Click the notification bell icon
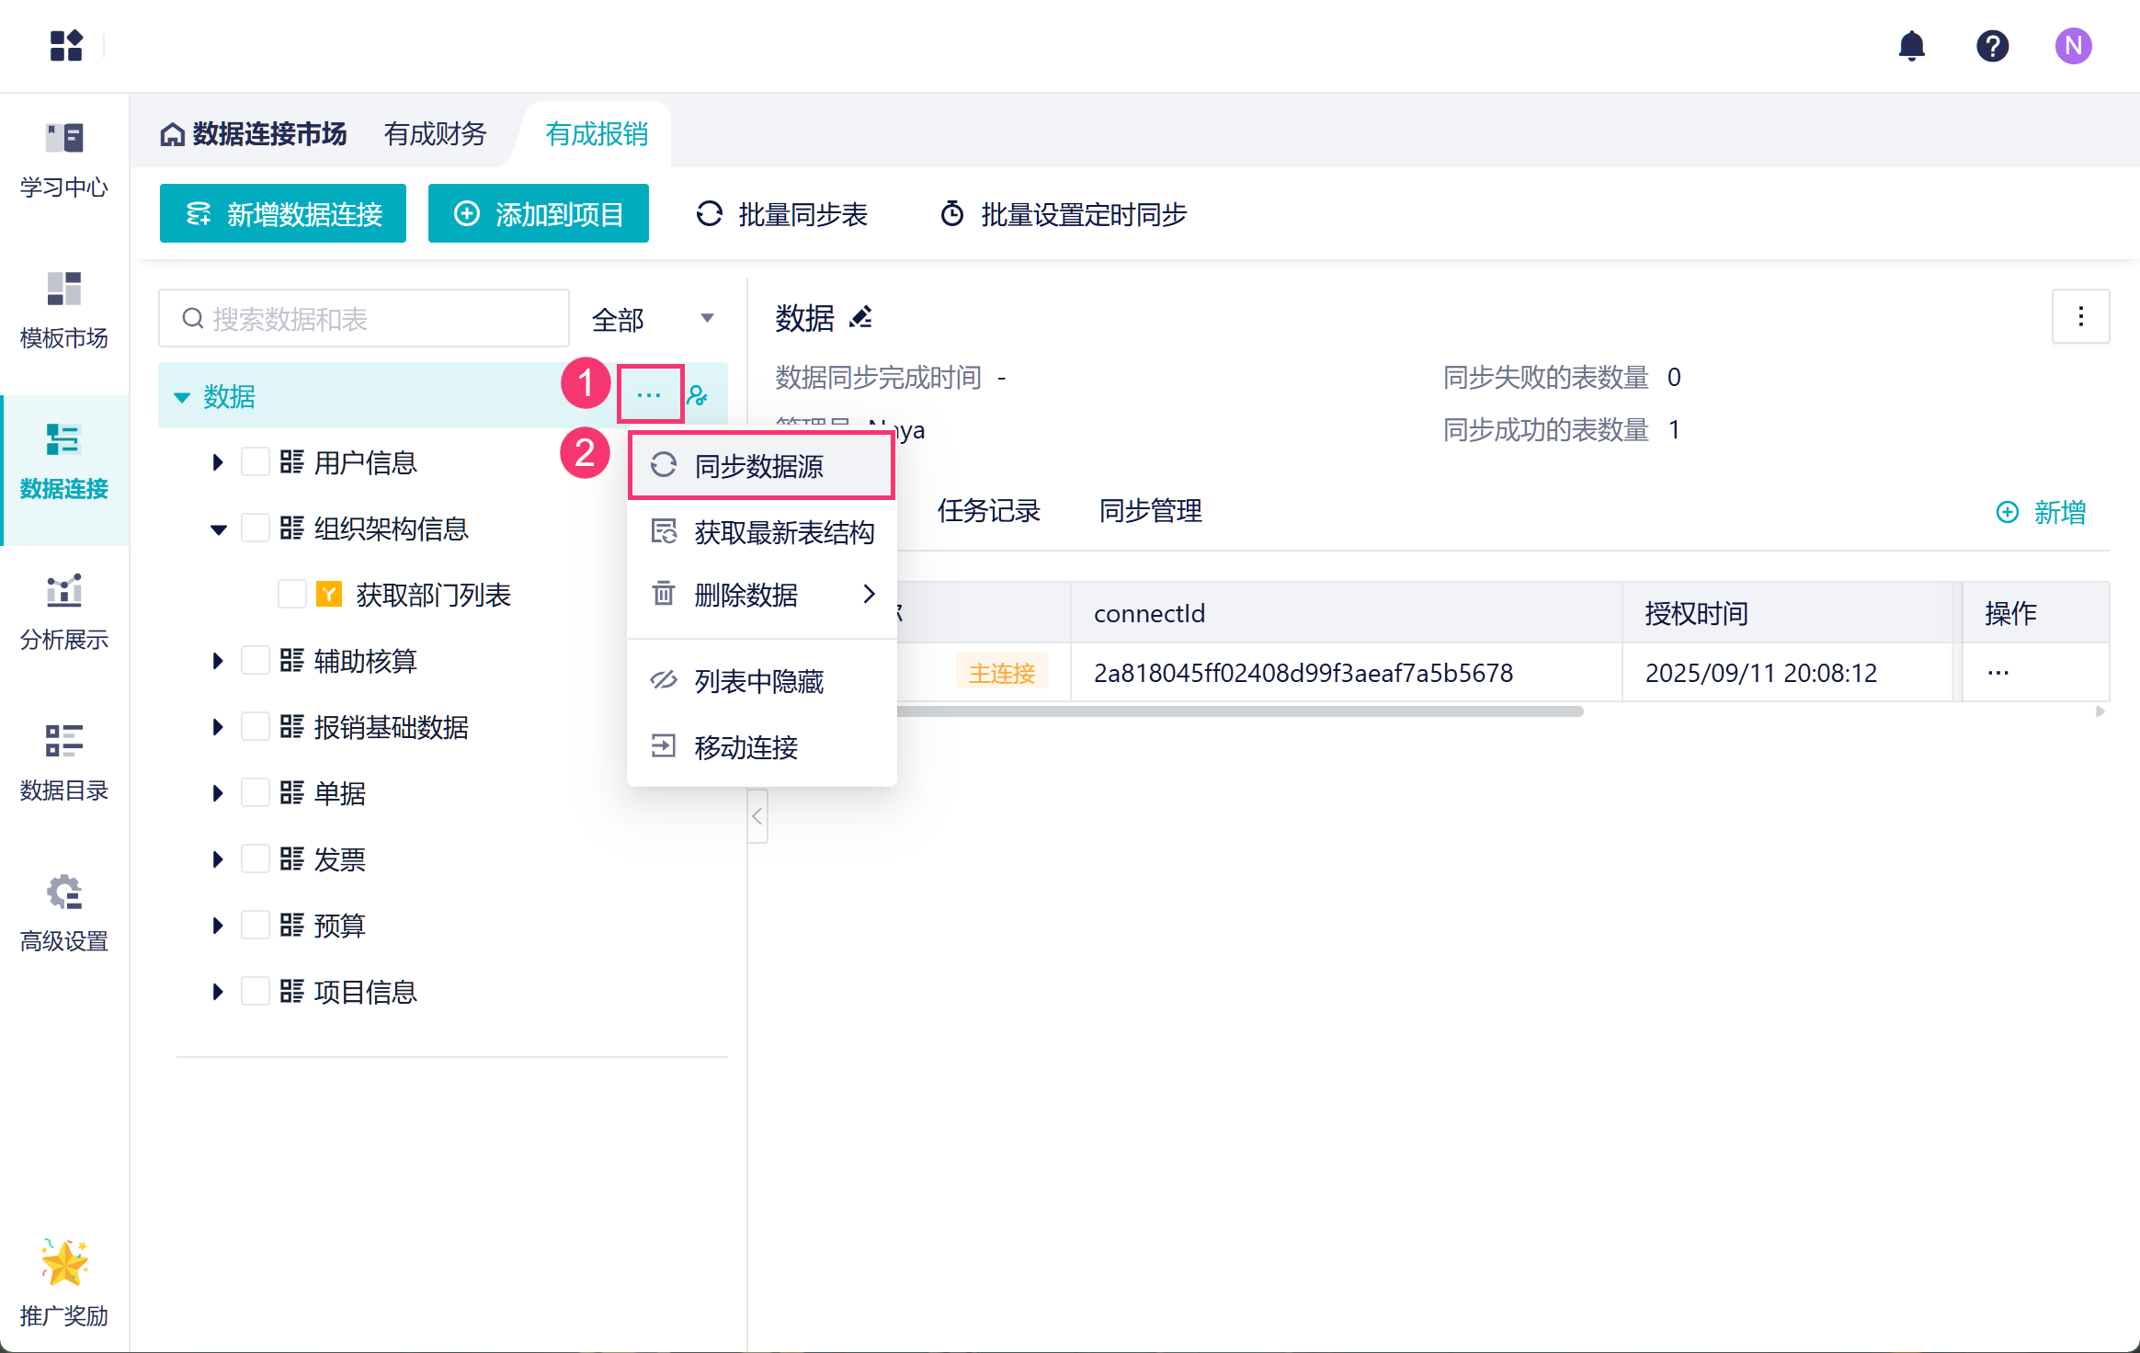The height and width of the screenshot is (1353, 2140). 1911,45
